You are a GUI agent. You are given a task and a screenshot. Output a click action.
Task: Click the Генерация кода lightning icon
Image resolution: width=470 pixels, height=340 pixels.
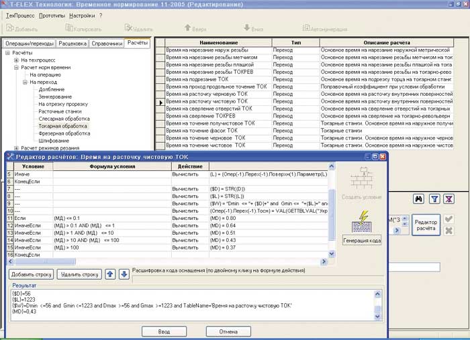361,224
